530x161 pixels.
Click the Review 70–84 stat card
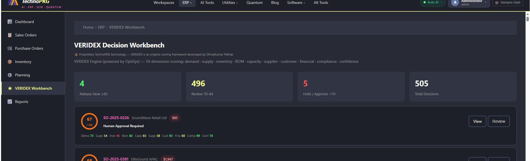tap(239, 87)
